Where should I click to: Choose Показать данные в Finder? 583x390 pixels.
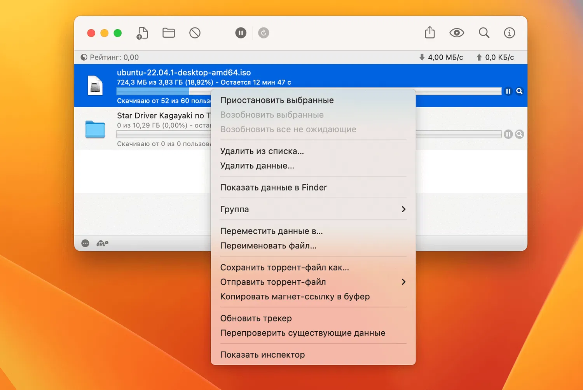click(313, 187)
